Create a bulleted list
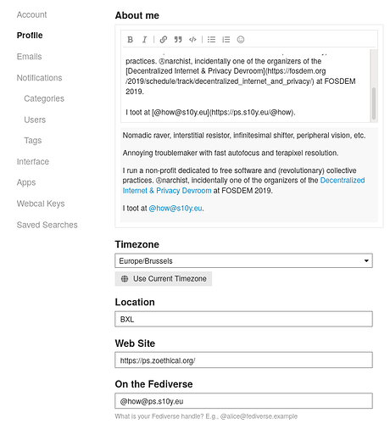The width and height of the screenshot is (390, 424). 211,40
